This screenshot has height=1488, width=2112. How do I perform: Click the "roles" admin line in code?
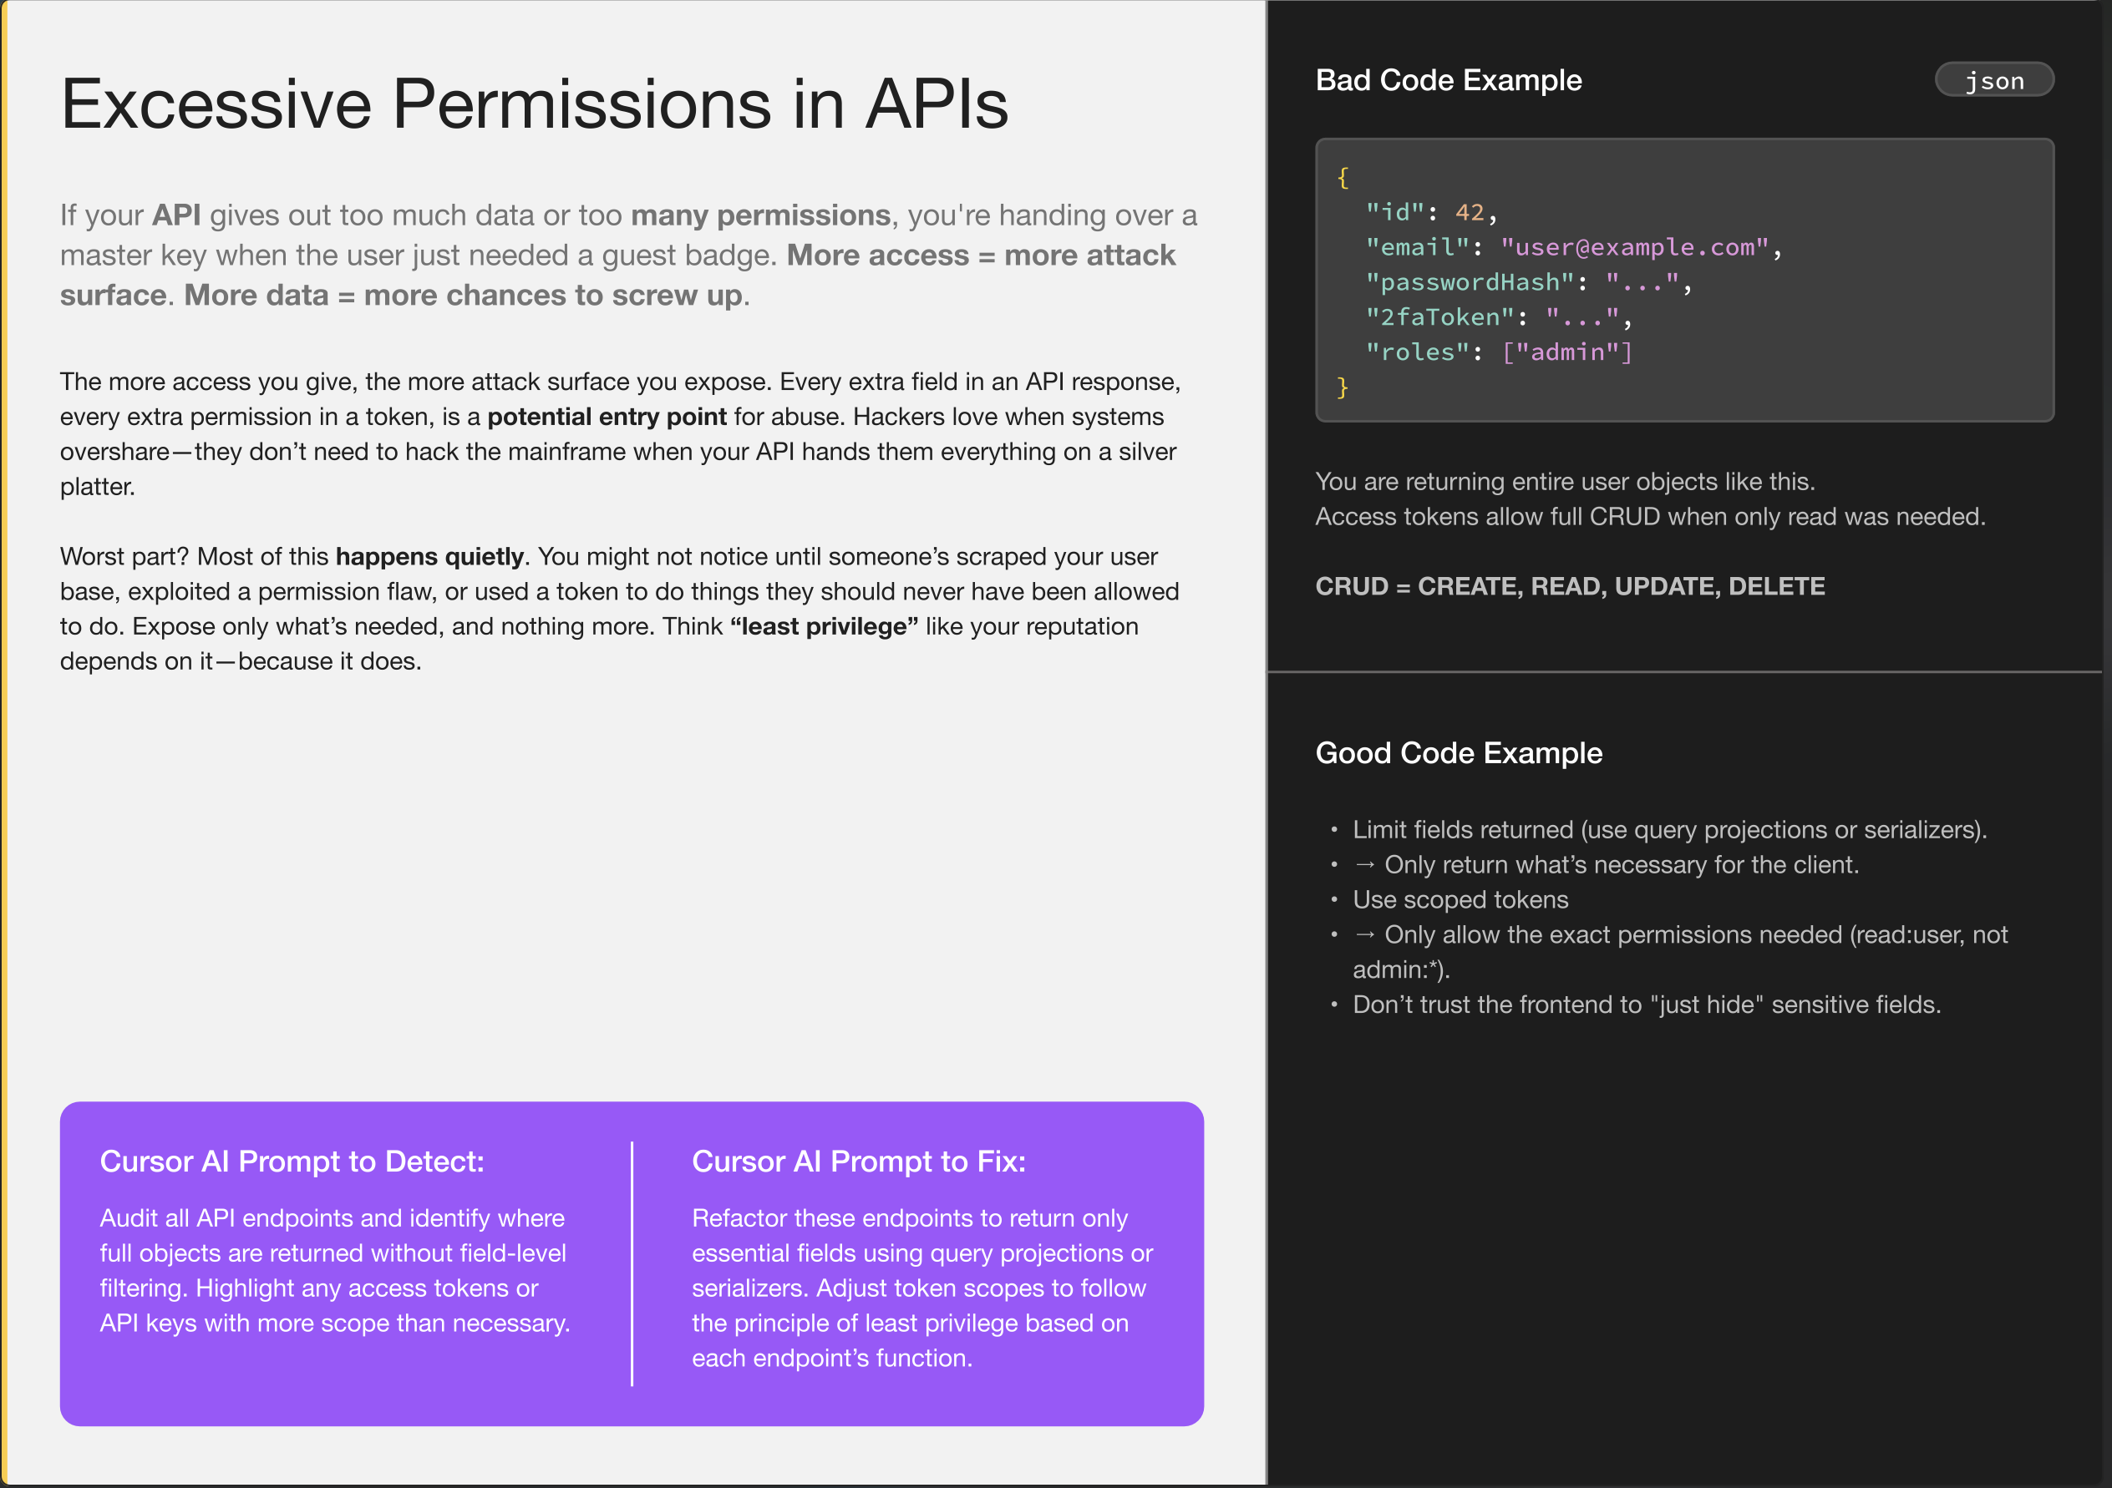pyautogui.click(x=1498, y=352)
